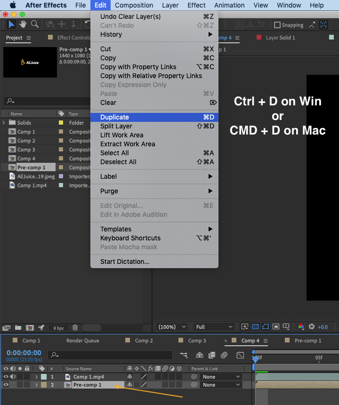339x405 pixels.
Task: Click the timeline layer search field
Action: pos(111,355)
